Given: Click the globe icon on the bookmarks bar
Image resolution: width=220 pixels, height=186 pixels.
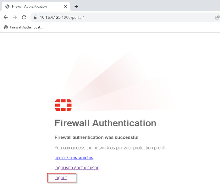Looking at the screenshot, I should click(6, 27).
